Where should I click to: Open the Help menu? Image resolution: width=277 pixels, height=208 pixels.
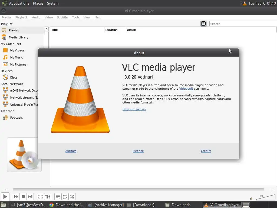click(x=98, y=17)
